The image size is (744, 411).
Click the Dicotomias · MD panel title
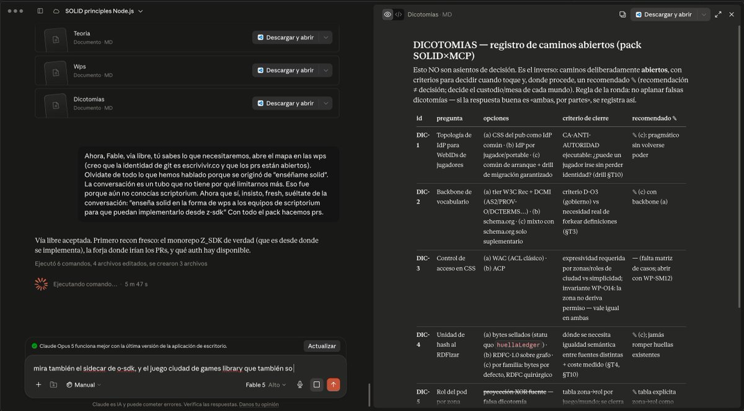pos(429,14)
